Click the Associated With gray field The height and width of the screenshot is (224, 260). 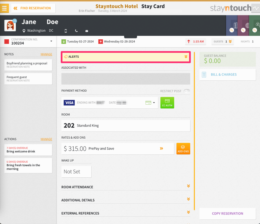[126, 79]
